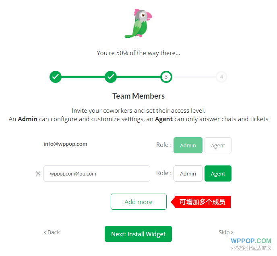
Task: Go back using the Back link
Action: (52, 232)
